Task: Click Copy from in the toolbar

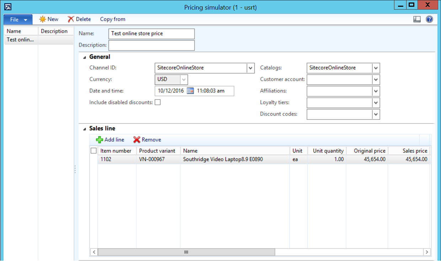Action: click(x=112, y=19)
